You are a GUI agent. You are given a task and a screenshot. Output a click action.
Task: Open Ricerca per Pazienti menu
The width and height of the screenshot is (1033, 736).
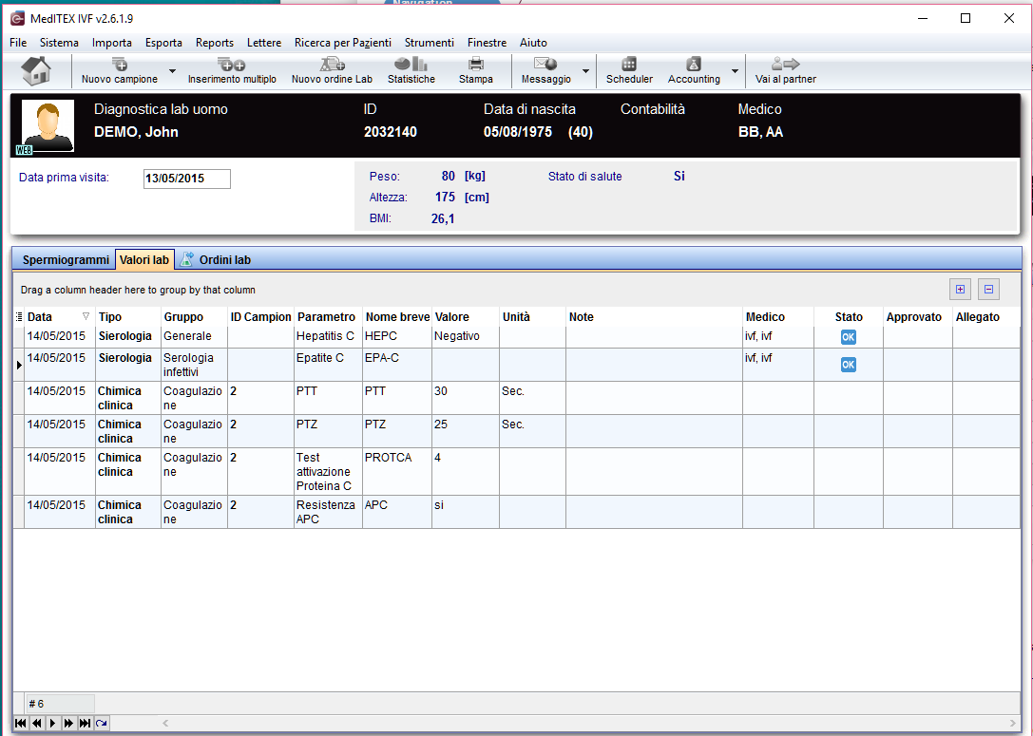(342, 43)
